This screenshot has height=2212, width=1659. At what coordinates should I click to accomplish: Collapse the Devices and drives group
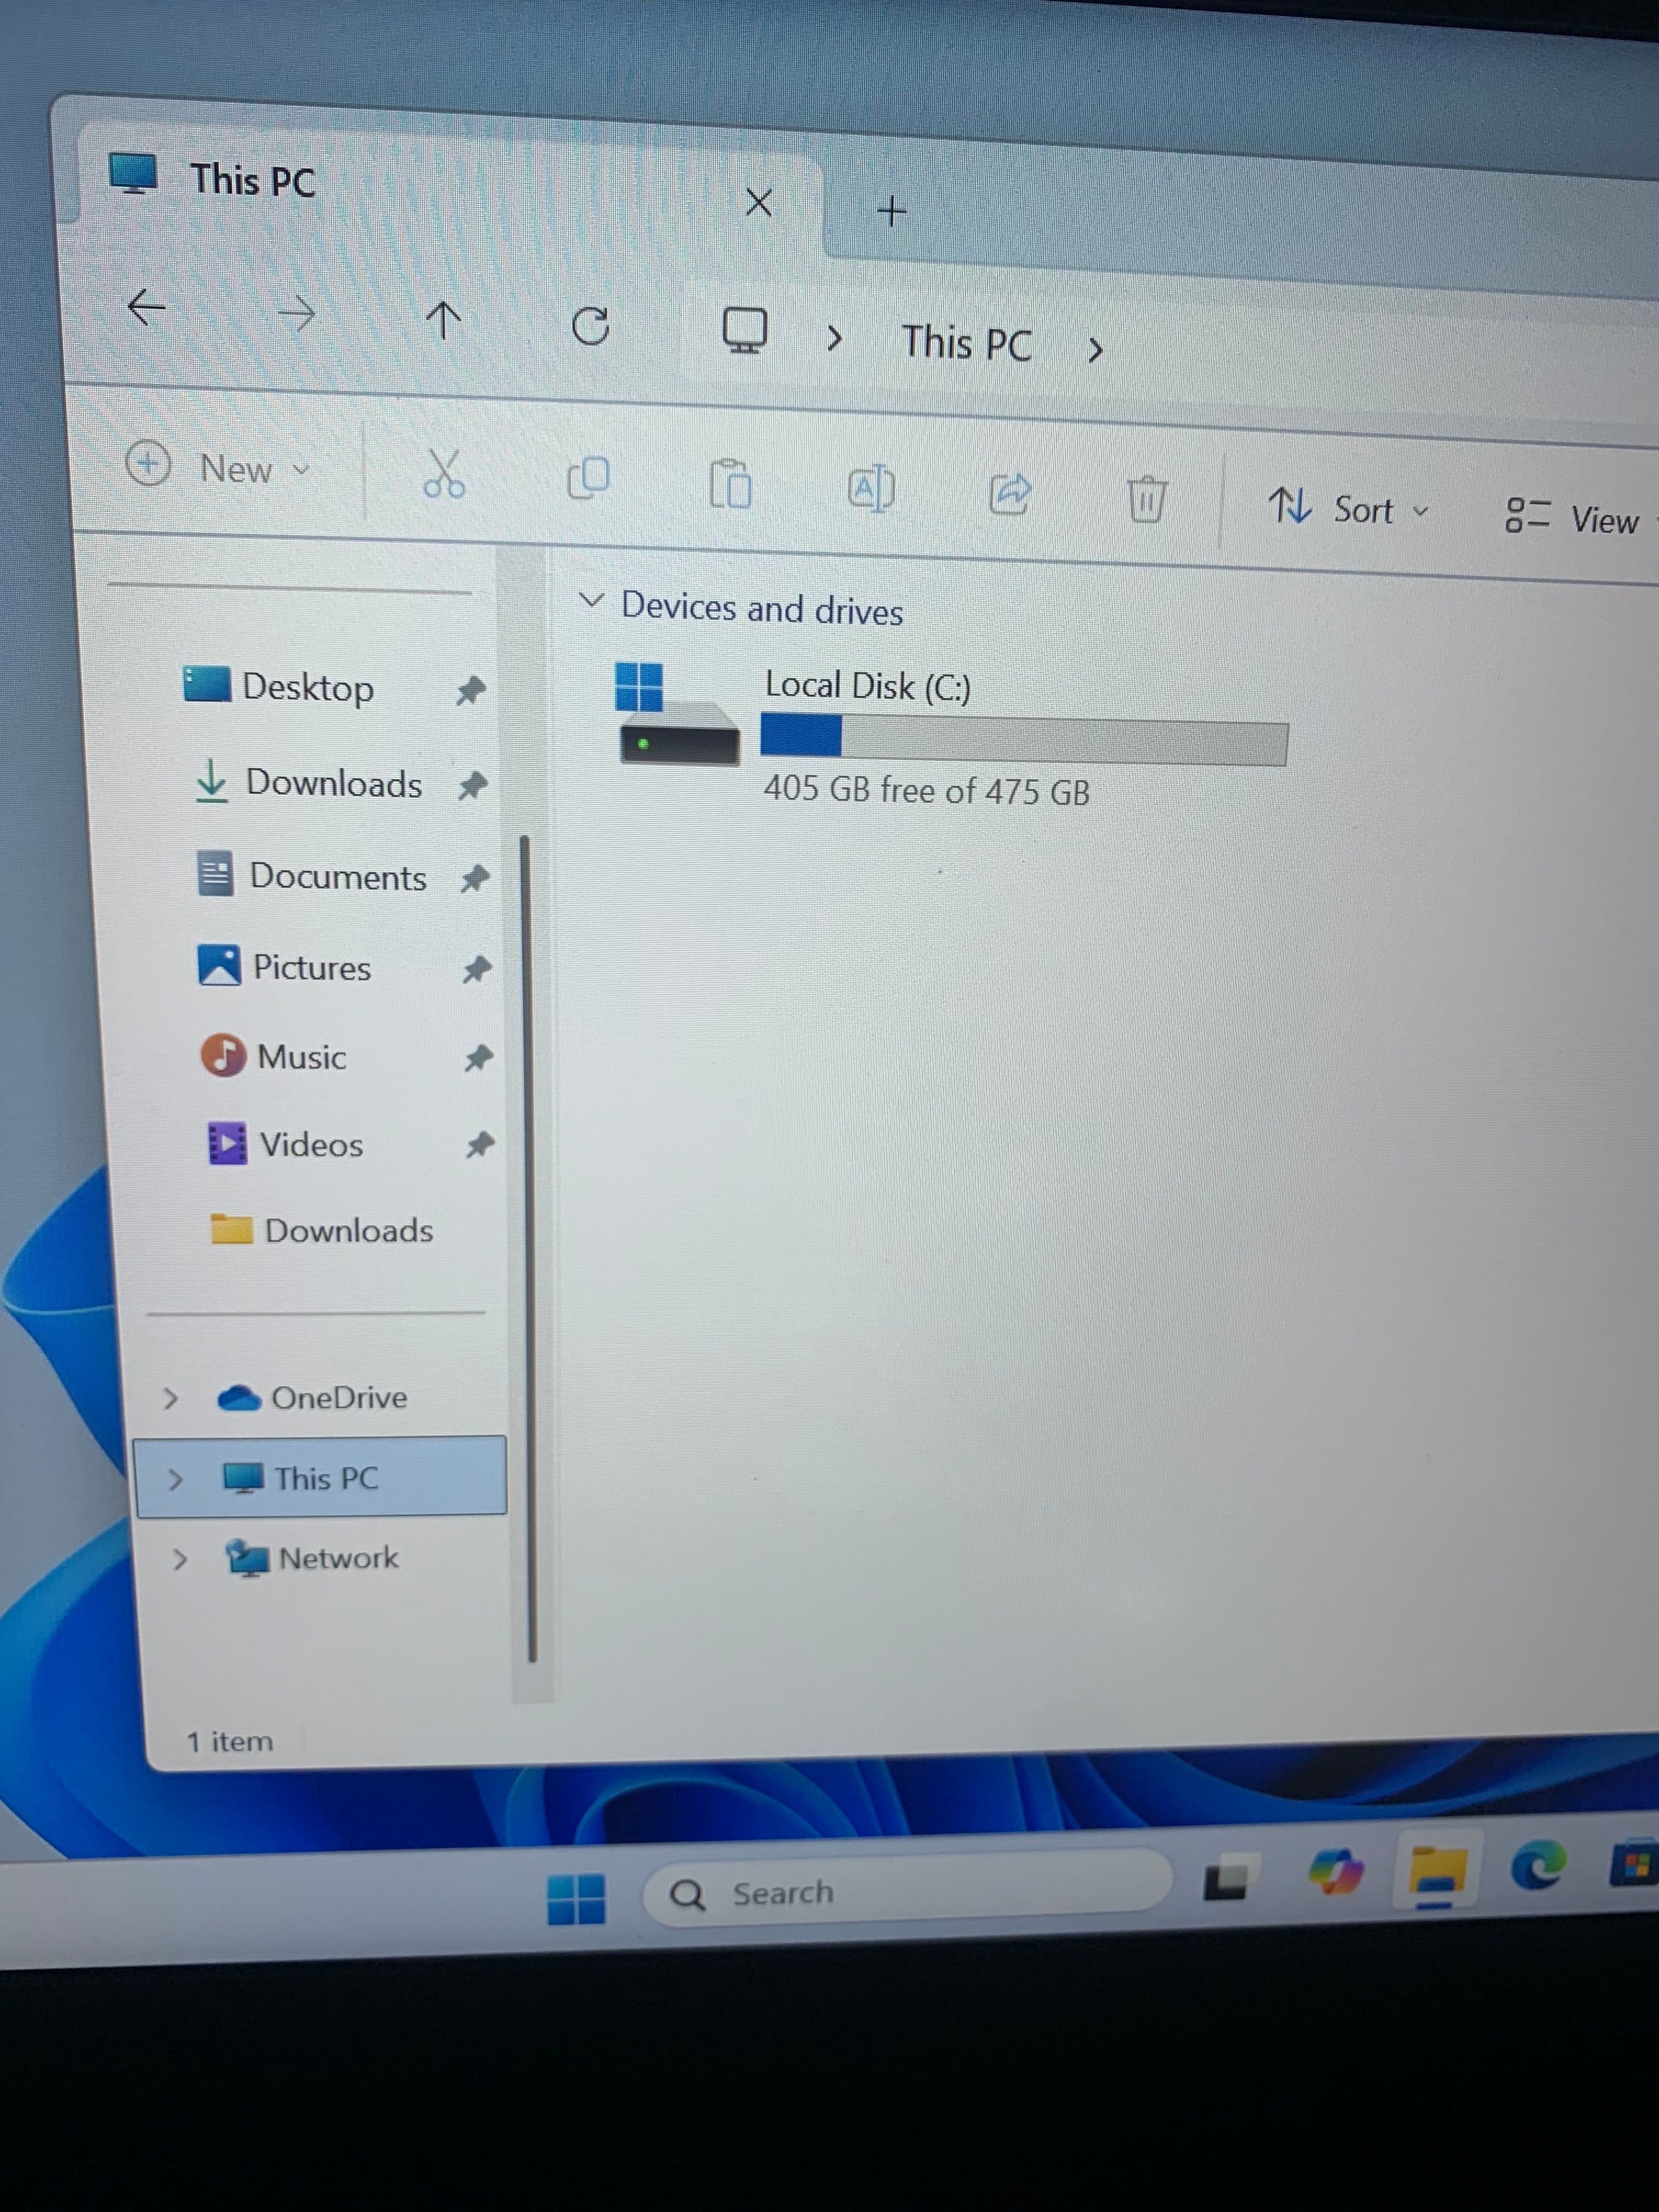[x=591, y=601]
